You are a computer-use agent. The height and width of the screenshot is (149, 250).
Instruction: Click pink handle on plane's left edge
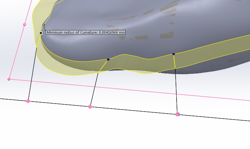[x=24, y=24]
